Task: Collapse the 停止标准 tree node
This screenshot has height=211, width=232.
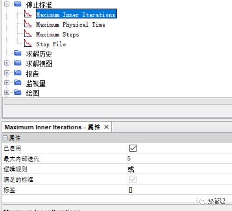Action: [7, 4]
